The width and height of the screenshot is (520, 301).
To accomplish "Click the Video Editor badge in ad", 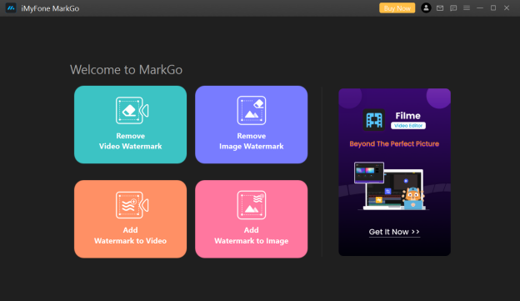I will [x=408, y=126].
